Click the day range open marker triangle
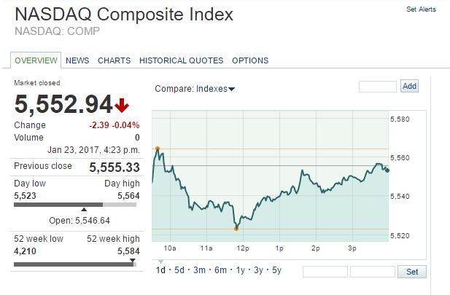 coord(84,210)
